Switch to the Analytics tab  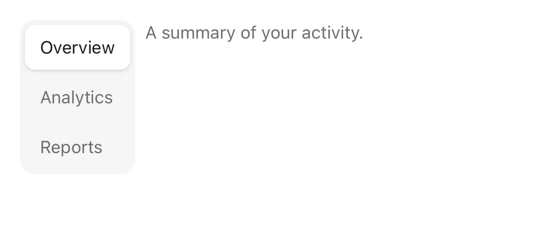[77, 97]
